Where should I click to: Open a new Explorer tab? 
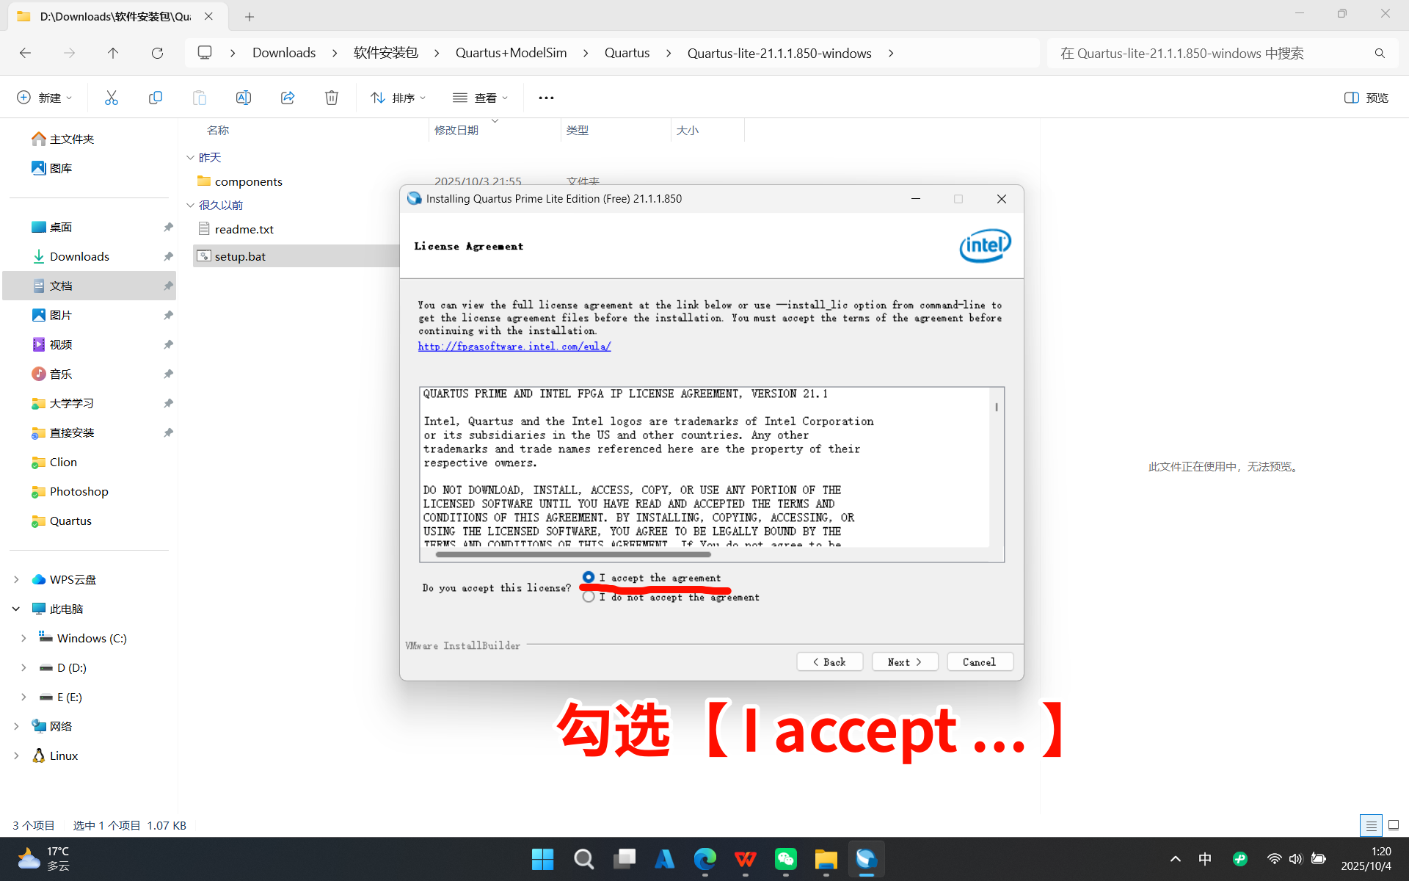250,16
